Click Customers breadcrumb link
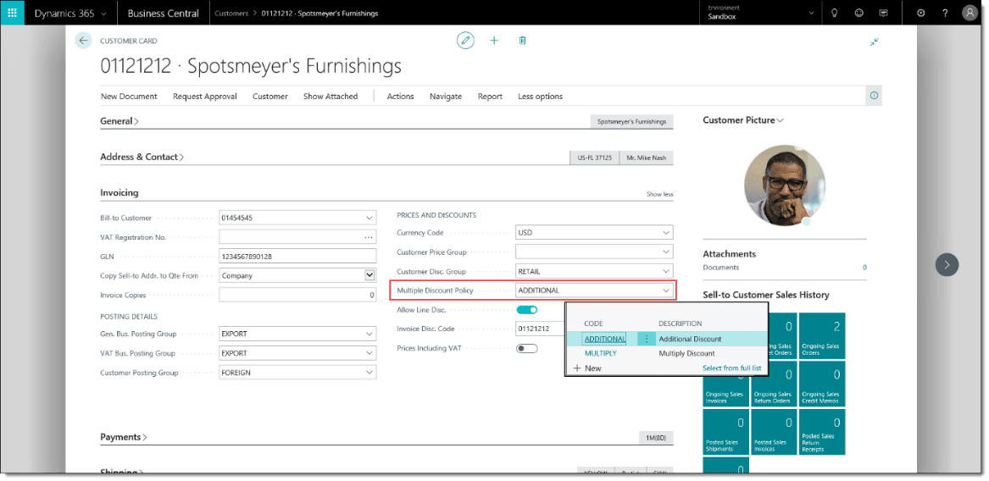Image resolution: width=989 pixels, height=481 pixels. [x=231, y=14]
